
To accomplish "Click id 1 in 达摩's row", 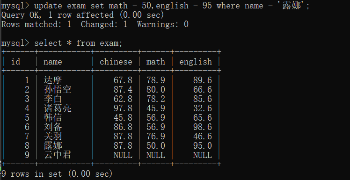I will pos(27,80).
